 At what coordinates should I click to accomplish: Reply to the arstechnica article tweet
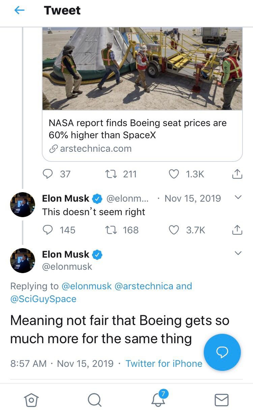coord(48,174)
